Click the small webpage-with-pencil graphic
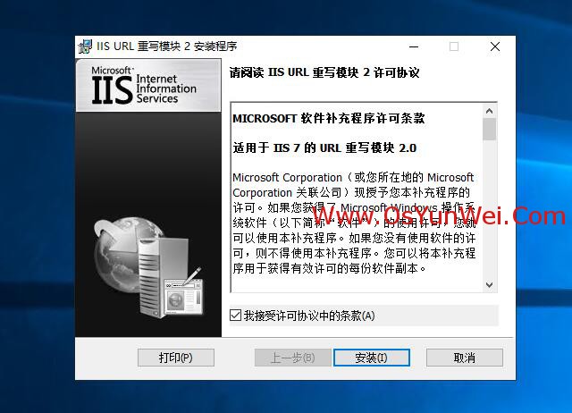This screenshot has width=572, height=413. [x=184, y=292]
